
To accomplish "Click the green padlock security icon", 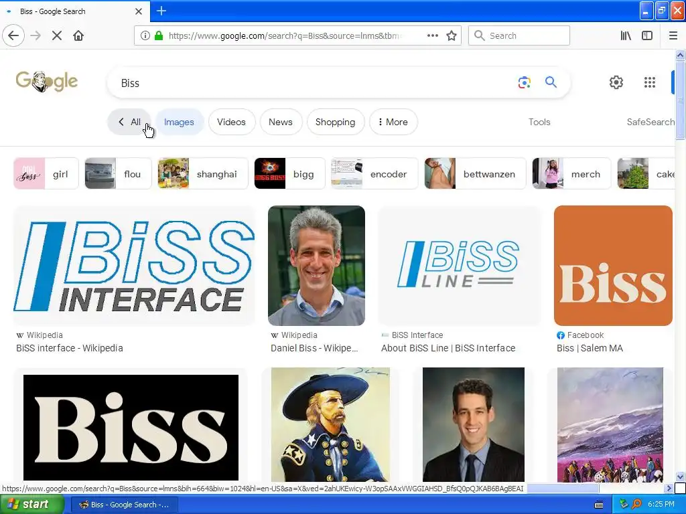I will [159, 35].
